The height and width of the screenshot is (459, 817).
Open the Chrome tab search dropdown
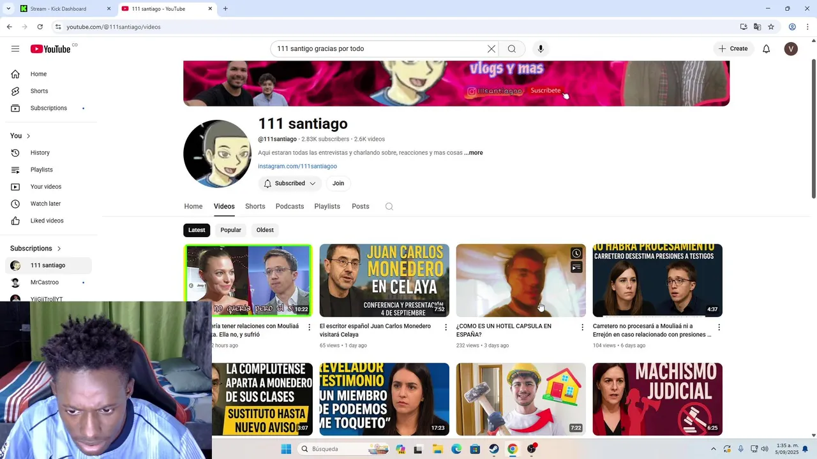click(x=8, y=9)
